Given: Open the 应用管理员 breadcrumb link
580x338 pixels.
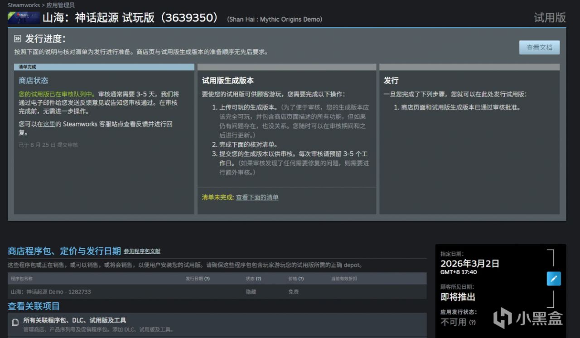Looking at the screenshot, I should 60,5.
